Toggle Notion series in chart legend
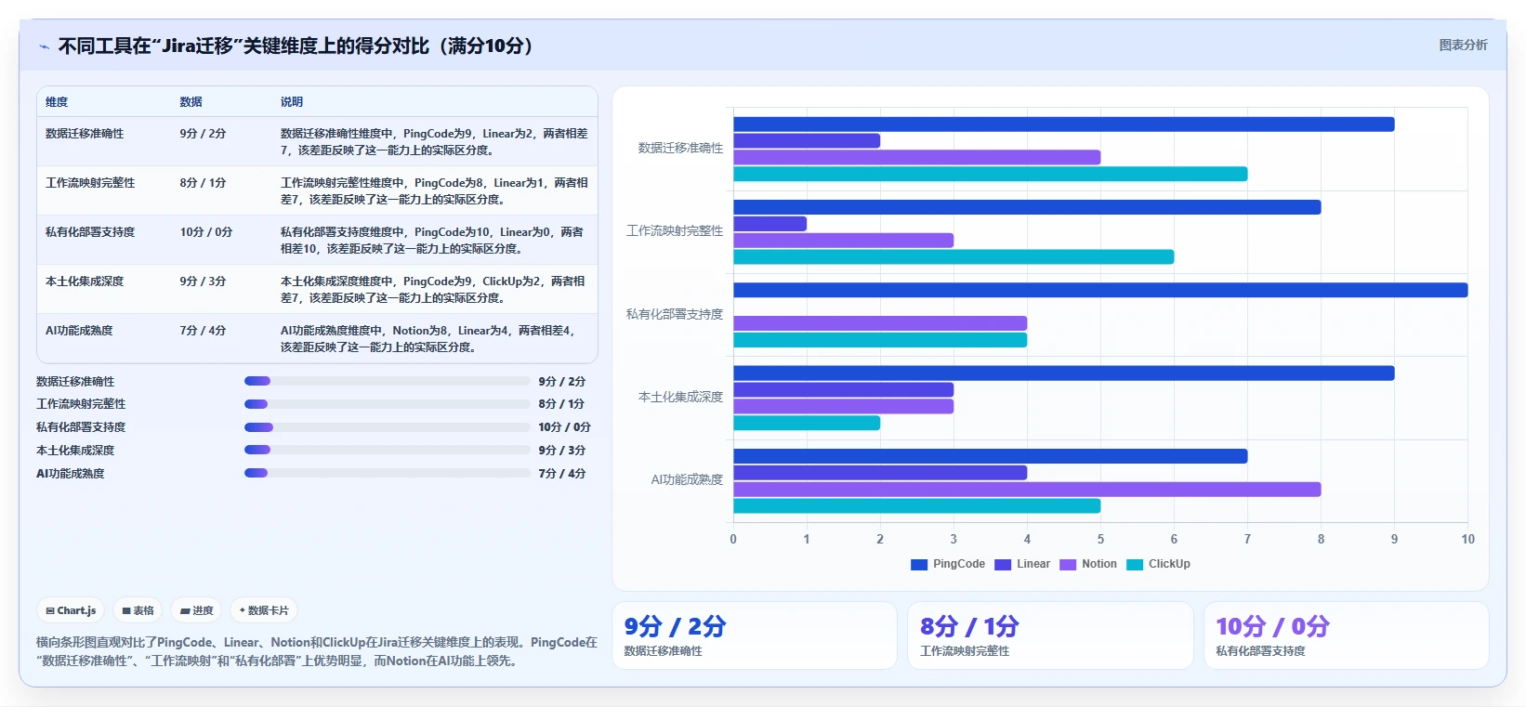This screenshot has width=1526, height=707. [1088, 564]
